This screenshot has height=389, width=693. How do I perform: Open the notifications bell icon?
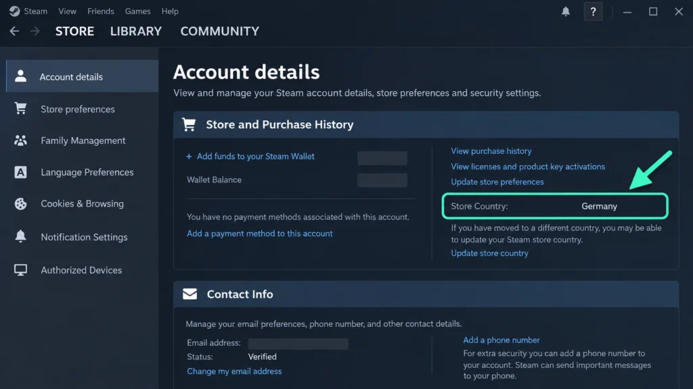566,11
